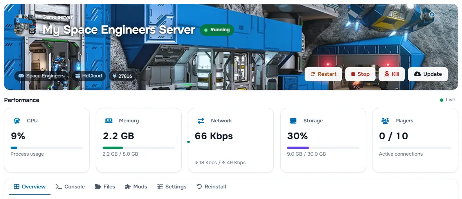Click the CPU usage progress bar
Viewport: 462px width, 199px height.
[x=47, y=148]
